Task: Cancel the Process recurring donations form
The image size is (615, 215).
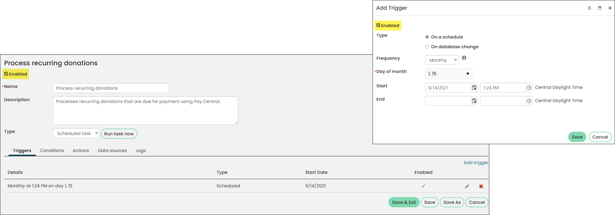Action: (477, 202)
